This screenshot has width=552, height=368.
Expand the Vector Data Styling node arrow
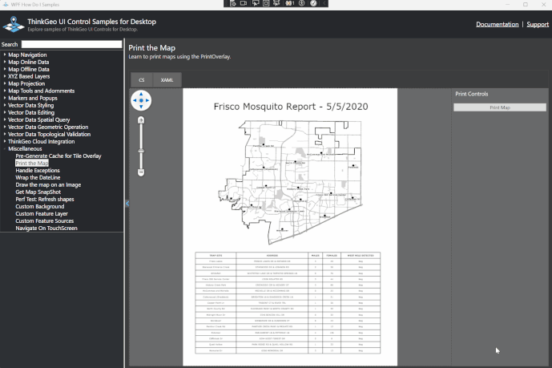click(x=5, y=105)
